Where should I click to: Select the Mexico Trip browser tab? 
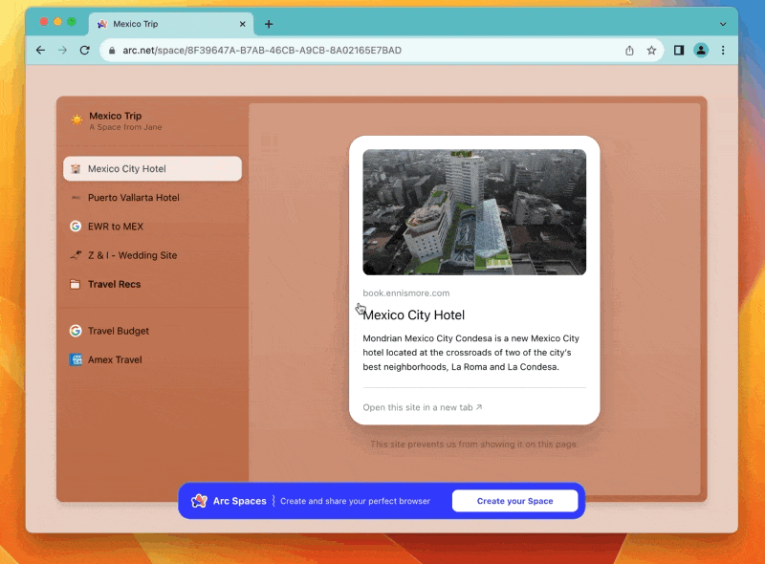coord(171,24)
